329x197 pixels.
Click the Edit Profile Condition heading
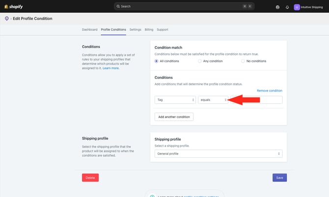click(32, 19)
